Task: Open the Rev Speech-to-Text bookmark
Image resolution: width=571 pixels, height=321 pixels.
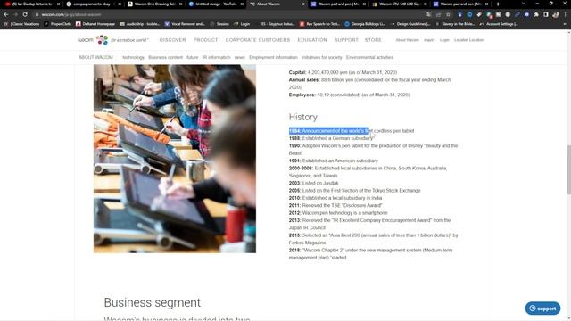Action: tap(319, 24)
